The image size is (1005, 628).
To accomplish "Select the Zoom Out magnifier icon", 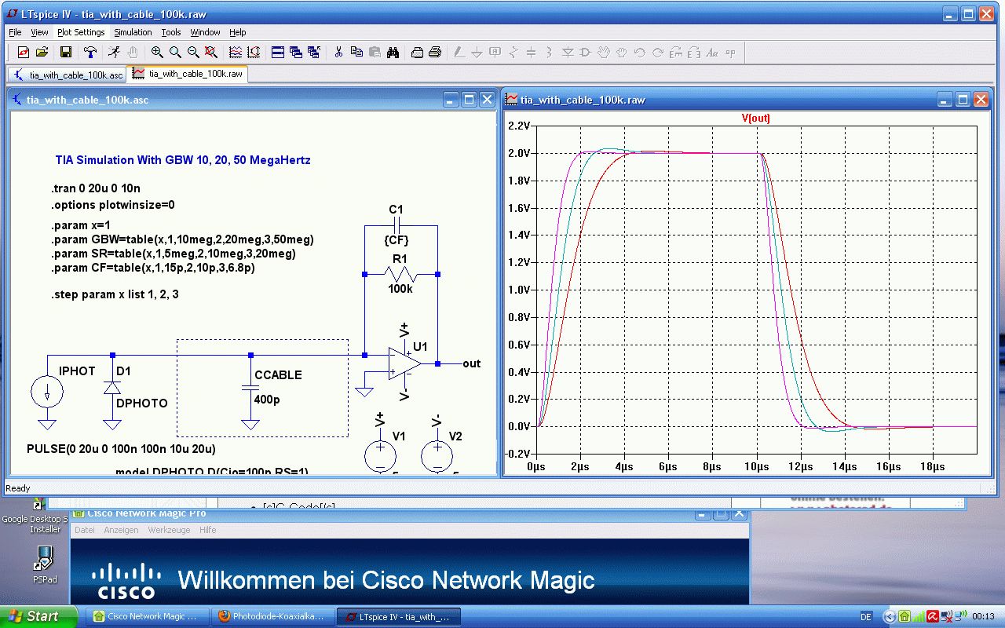I will pyautogui.click(x=193, y=53).
